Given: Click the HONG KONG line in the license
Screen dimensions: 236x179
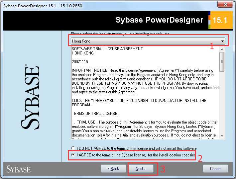Looking at the screenshot, I should [83, 53].
